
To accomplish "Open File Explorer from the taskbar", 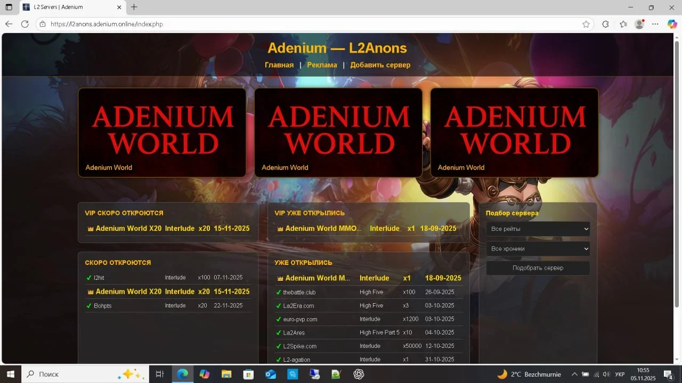I will coord(226,374).
